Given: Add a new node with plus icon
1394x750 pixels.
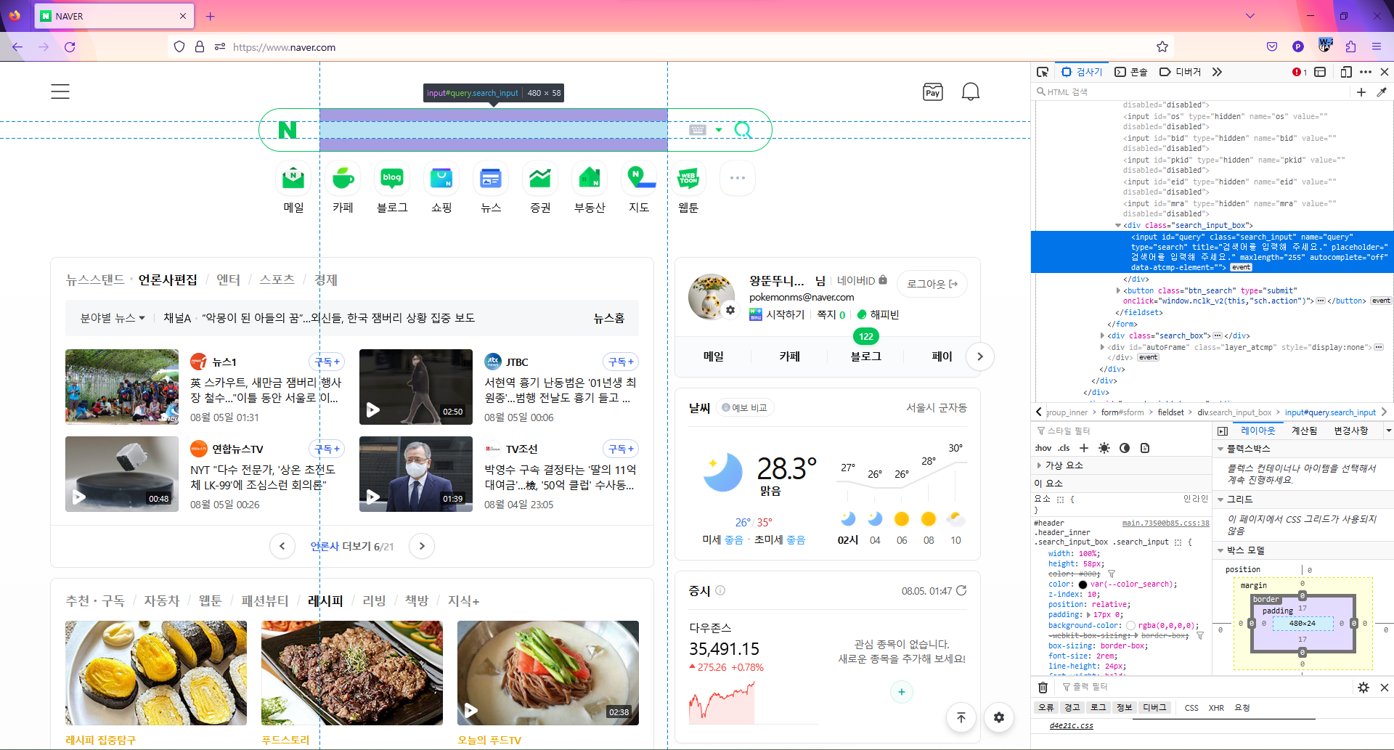Looking at the screenshot, I should 1361,92.
